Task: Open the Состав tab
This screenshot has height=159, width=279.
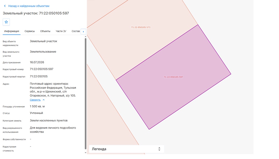Action: click(x=76, y=31)
